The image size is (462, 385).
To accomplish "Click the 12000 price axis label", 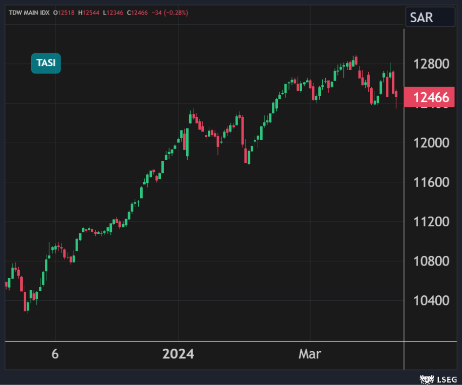I will click(x=431, y=143).
